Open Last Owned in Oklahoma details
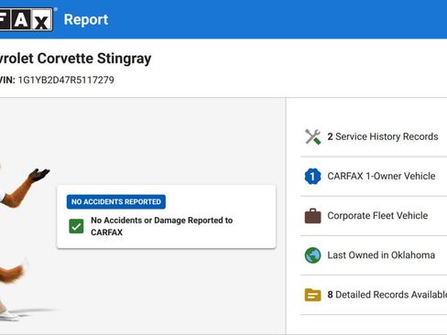 coord(374,255)
